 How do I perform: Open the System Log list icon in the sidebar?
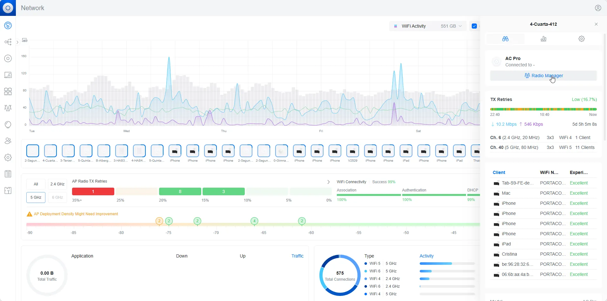tap(8, 174)
